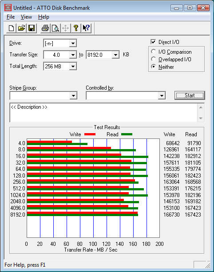
Task: Click the greyed four-arrow move icon
Action: tap(65, 28)
